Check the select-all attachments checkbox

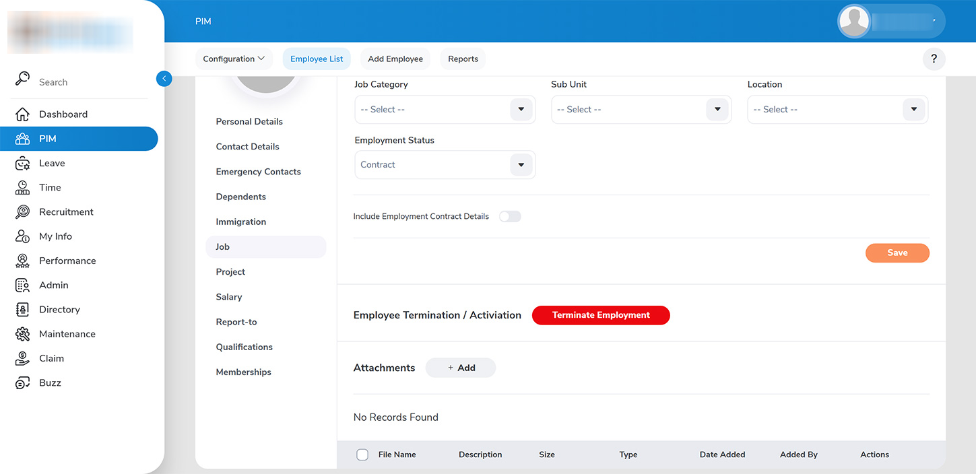(362, 455)
